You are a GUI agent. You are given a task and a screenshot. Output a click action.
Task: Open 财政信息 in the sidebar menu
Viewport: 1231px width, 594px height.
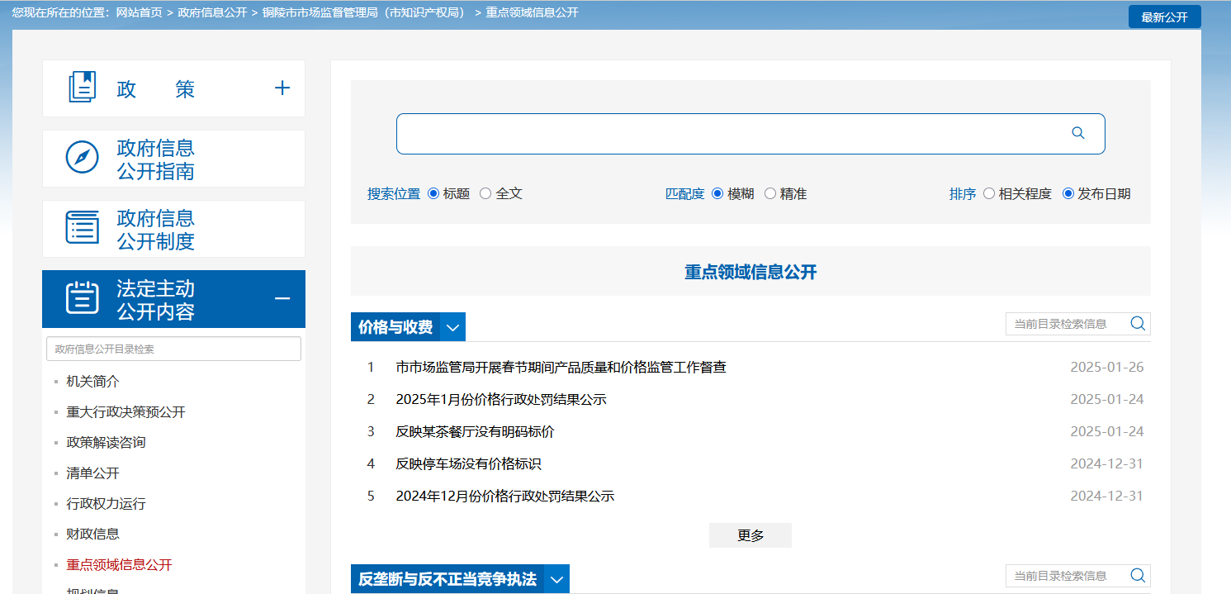point(92,535)
